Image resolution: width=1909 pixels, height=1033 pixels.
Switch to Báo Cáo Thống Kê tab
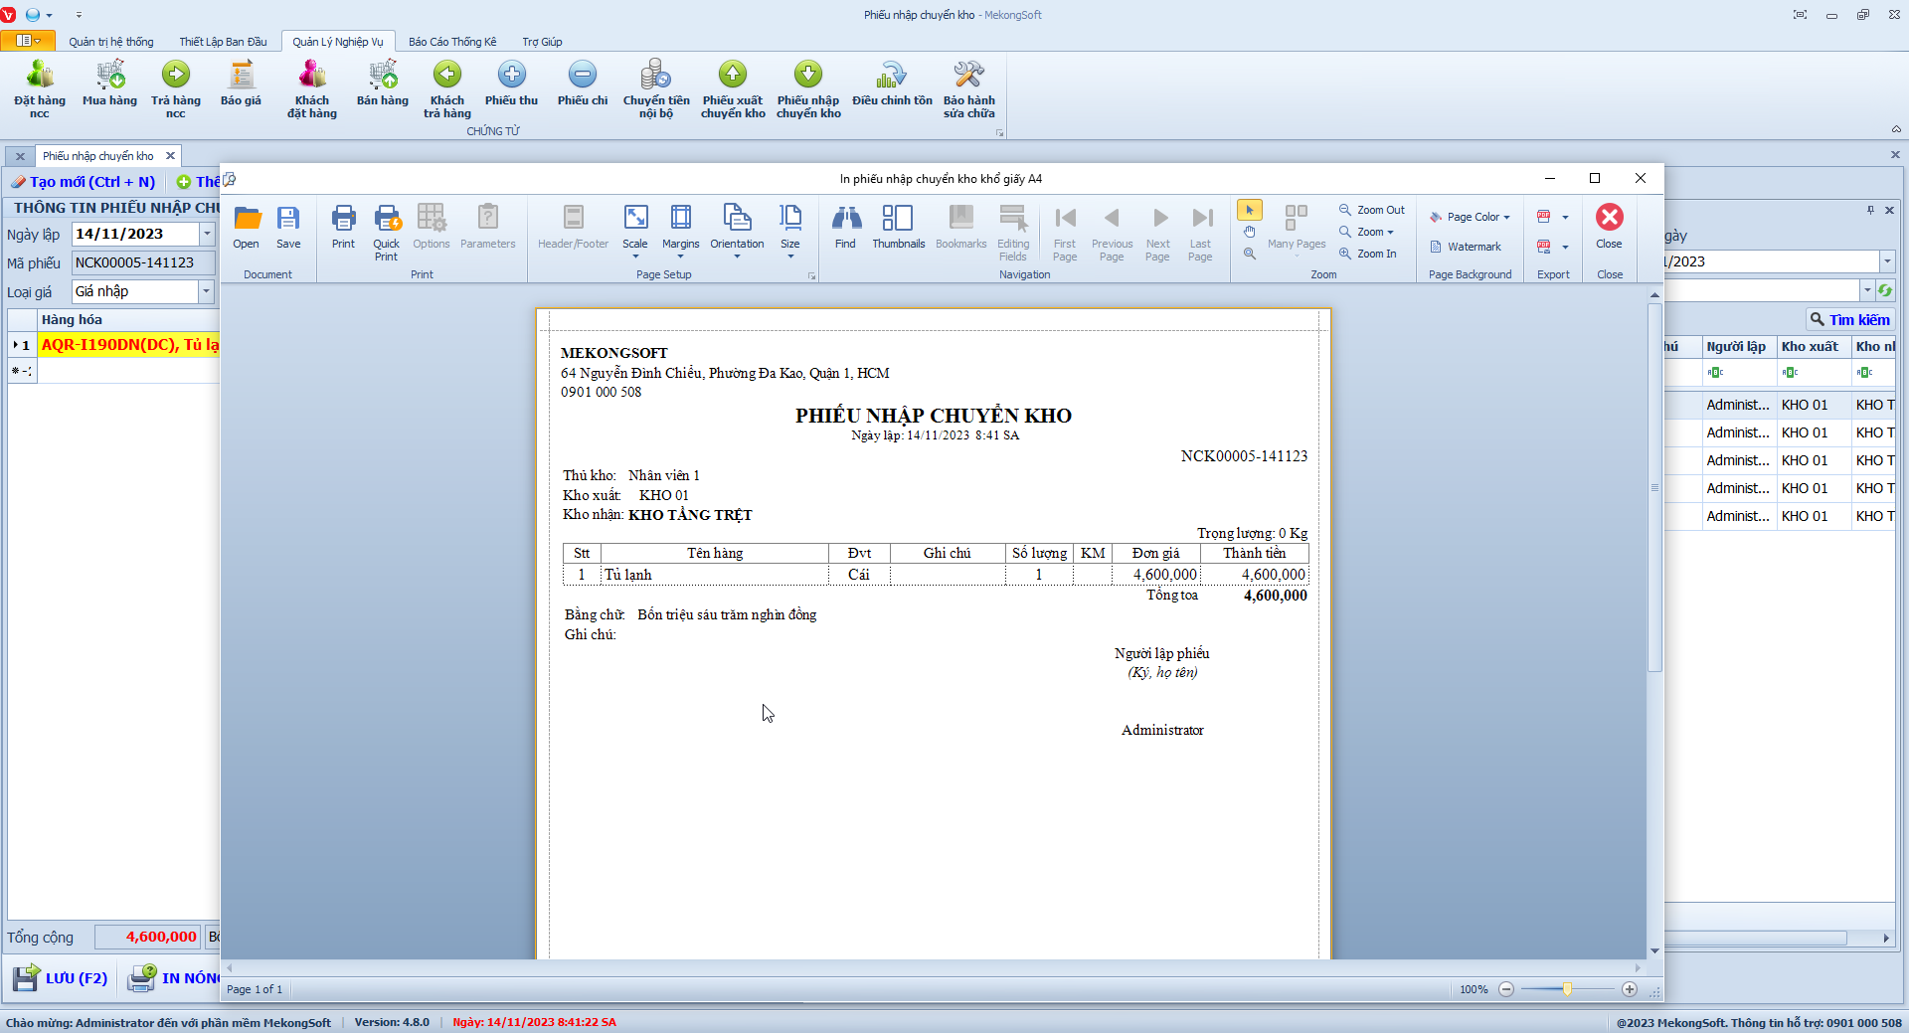click(x=452, y=42)
